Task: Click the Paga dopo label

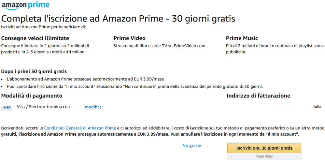Action: coord(264,156)
